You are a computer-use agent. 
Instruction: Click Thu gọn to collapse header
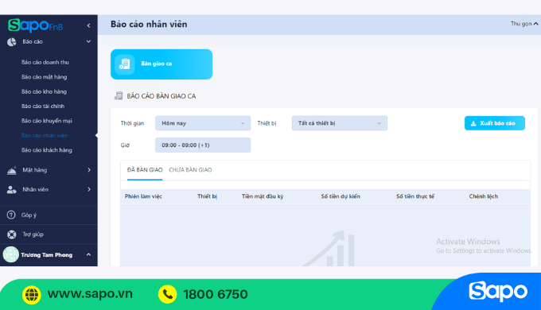point(524,23)
